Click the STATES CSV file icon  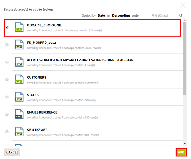19,97
